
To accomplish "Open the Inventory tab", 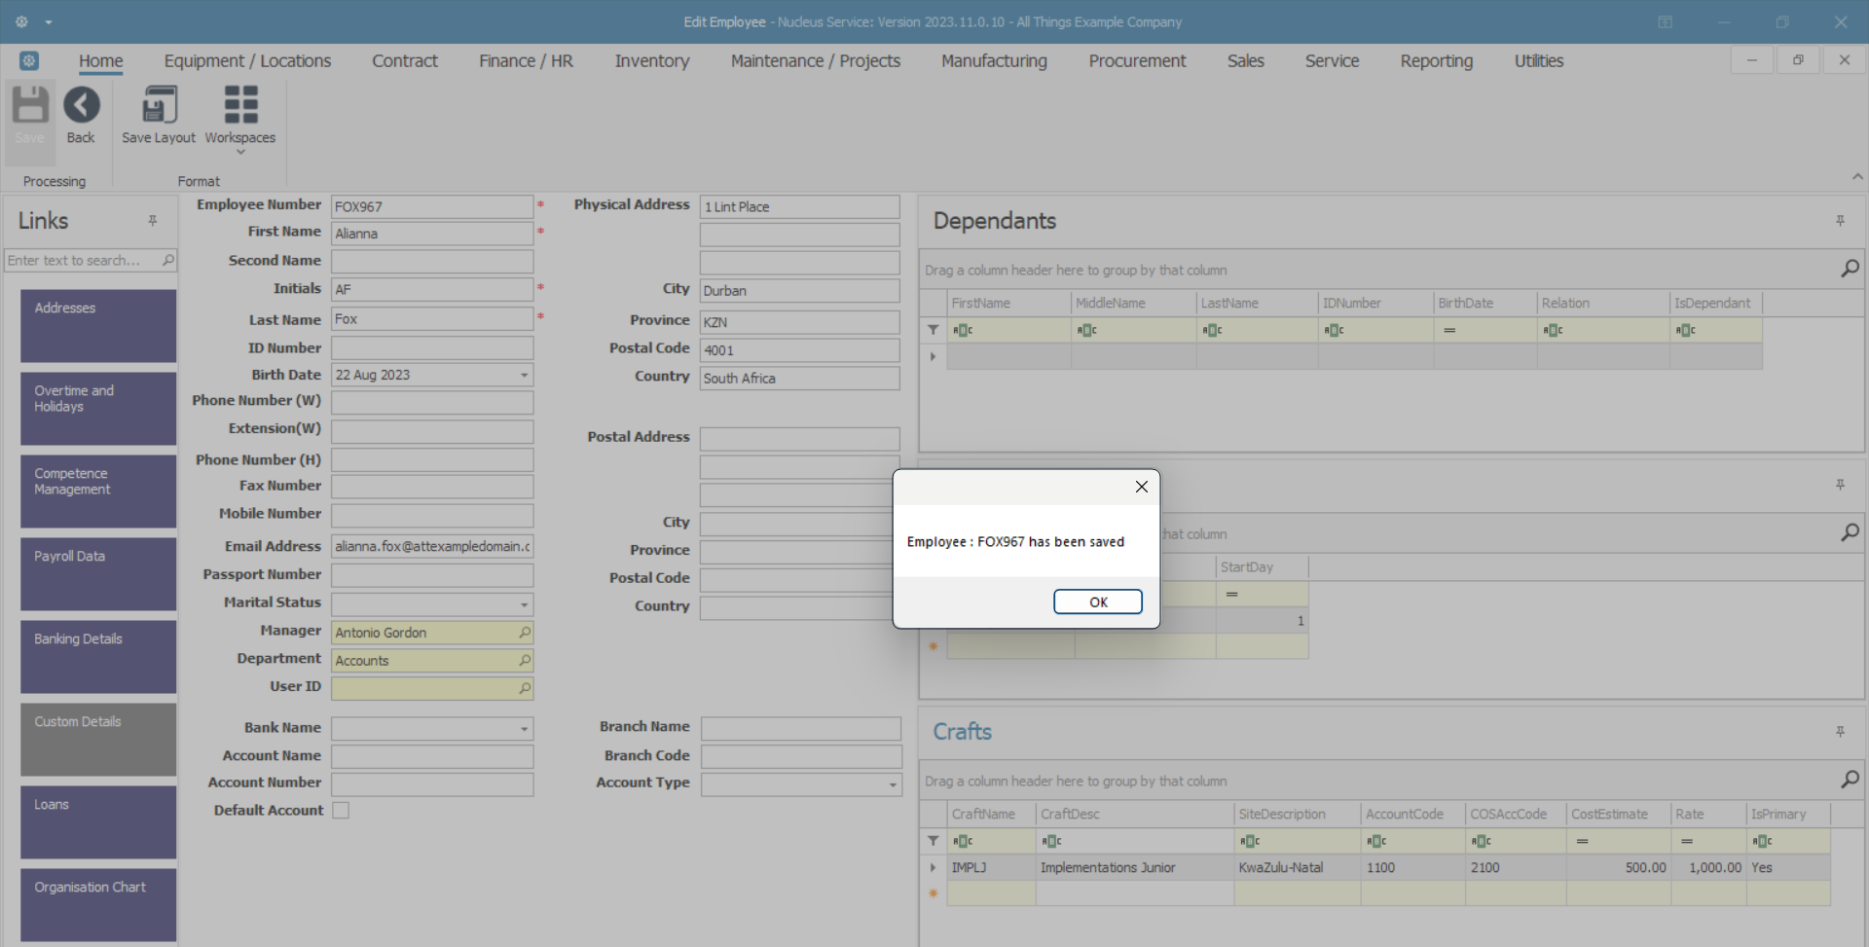I will (652, 60).
